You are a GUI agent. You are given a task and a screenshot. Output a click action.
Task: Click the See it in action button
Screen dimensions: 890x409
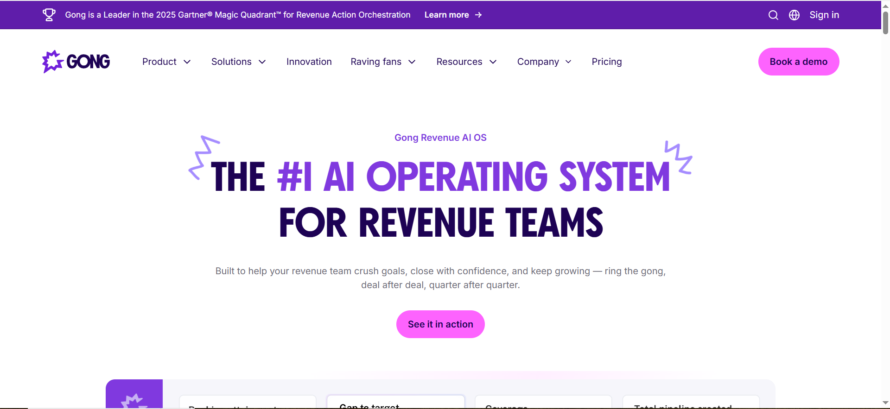pyautogui.click(x=440, y=324)
